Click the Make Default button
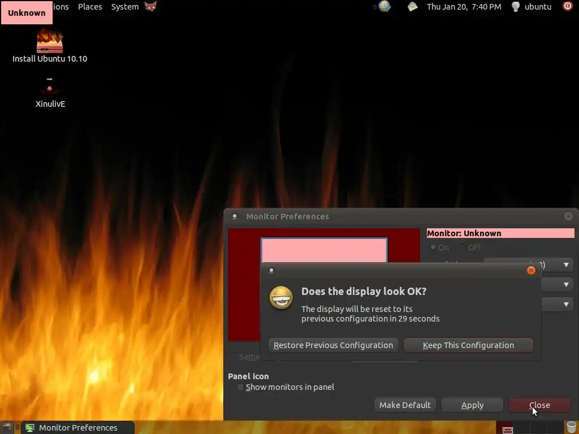Image resolution: width=579 pixels, height=434 pixels. click(x=405, y=405)
